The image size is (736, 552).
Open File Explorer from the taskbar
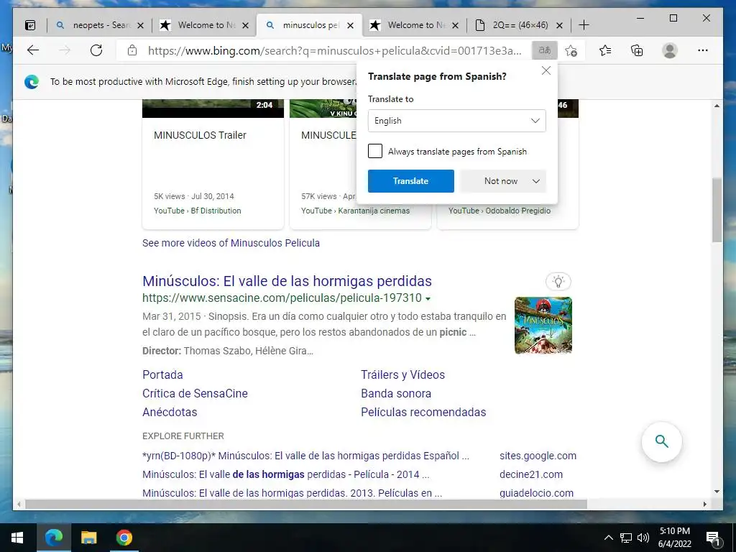[x=88, y=538]
